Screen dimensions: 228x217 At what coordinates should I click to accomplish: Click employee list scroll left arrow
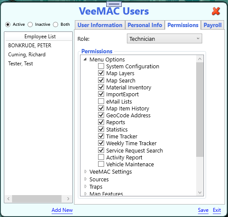9,199
